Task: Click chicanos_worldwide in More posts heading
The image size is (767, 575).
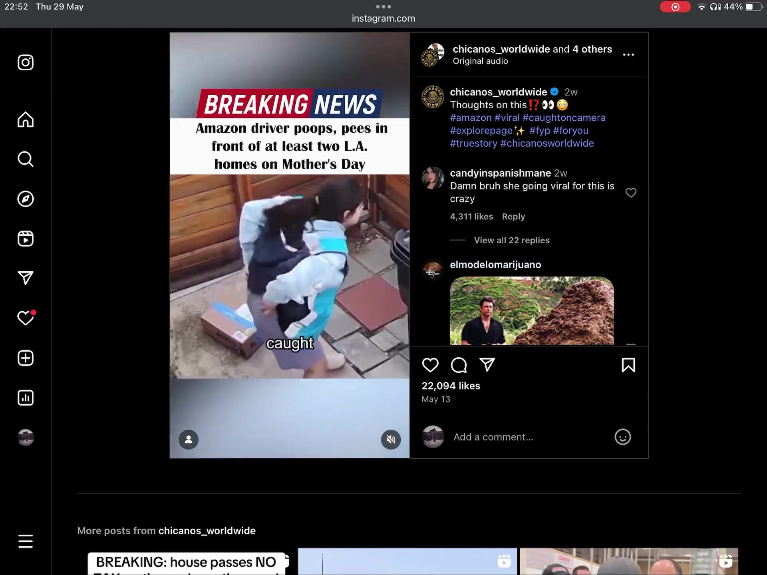Action: (207, 531)
